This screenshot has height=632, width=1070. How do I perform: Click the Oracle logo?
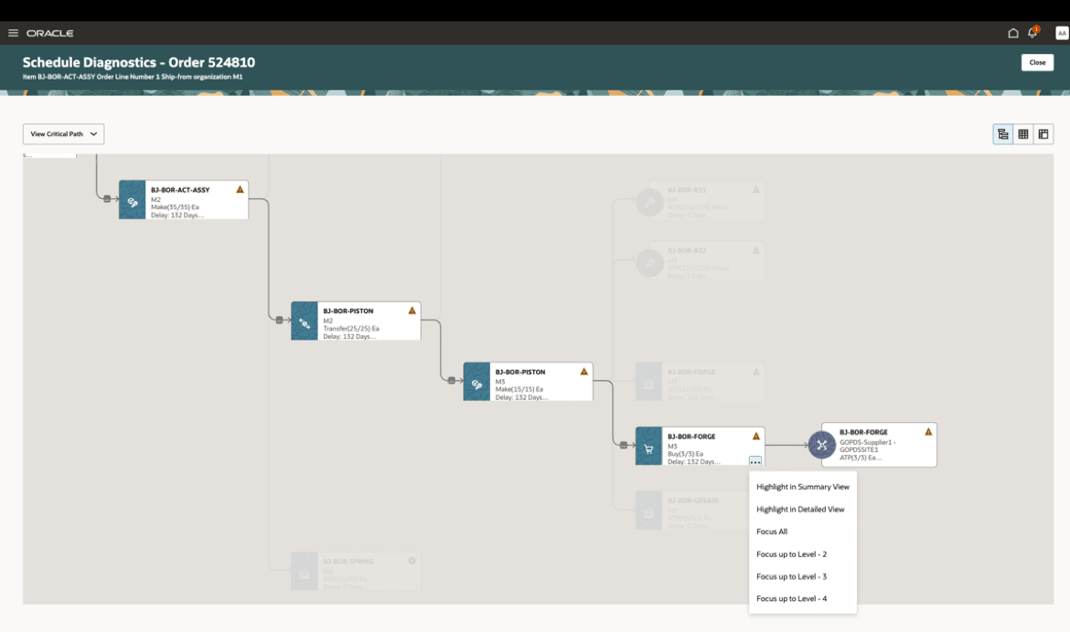(x=50, y=32)
